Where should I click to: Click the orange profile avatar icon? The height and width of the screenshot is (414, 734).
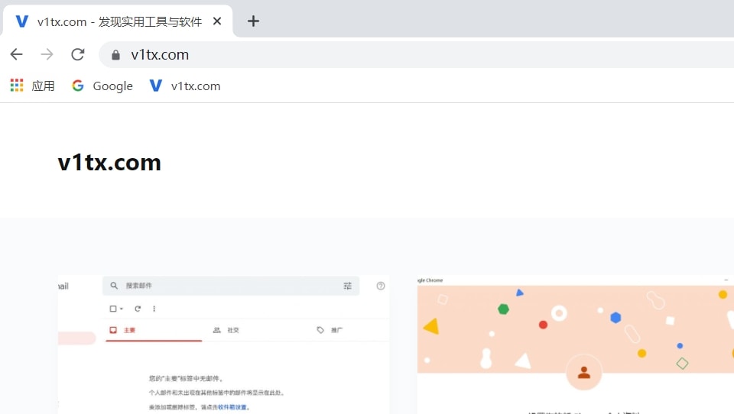click(583, 372)
